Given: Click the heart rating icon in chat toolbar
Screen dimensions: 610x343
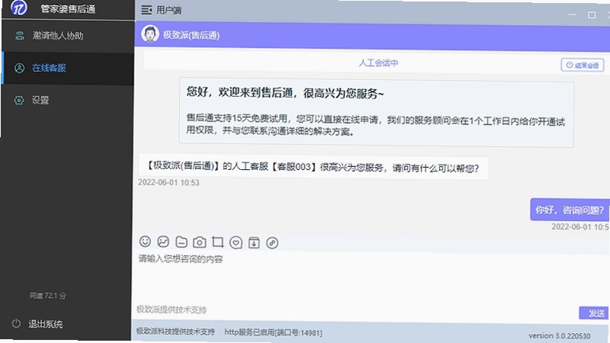Looking at the screenshot, I should [236, 242].
